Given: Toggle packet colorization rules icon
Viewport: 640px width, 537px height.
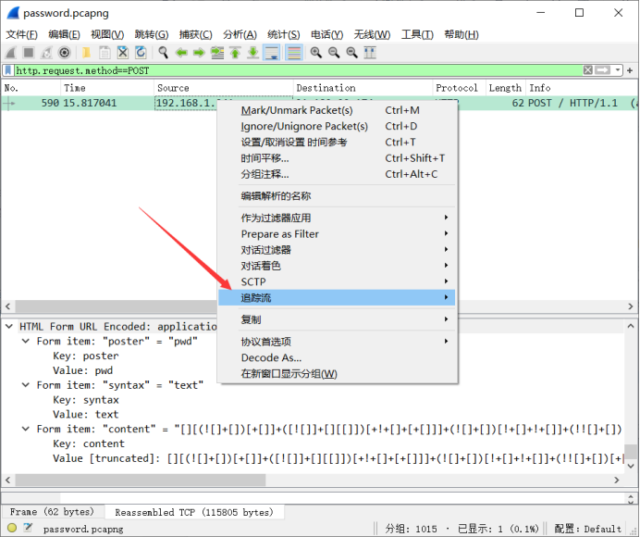Looking at the screenshot, I should 294,53.
